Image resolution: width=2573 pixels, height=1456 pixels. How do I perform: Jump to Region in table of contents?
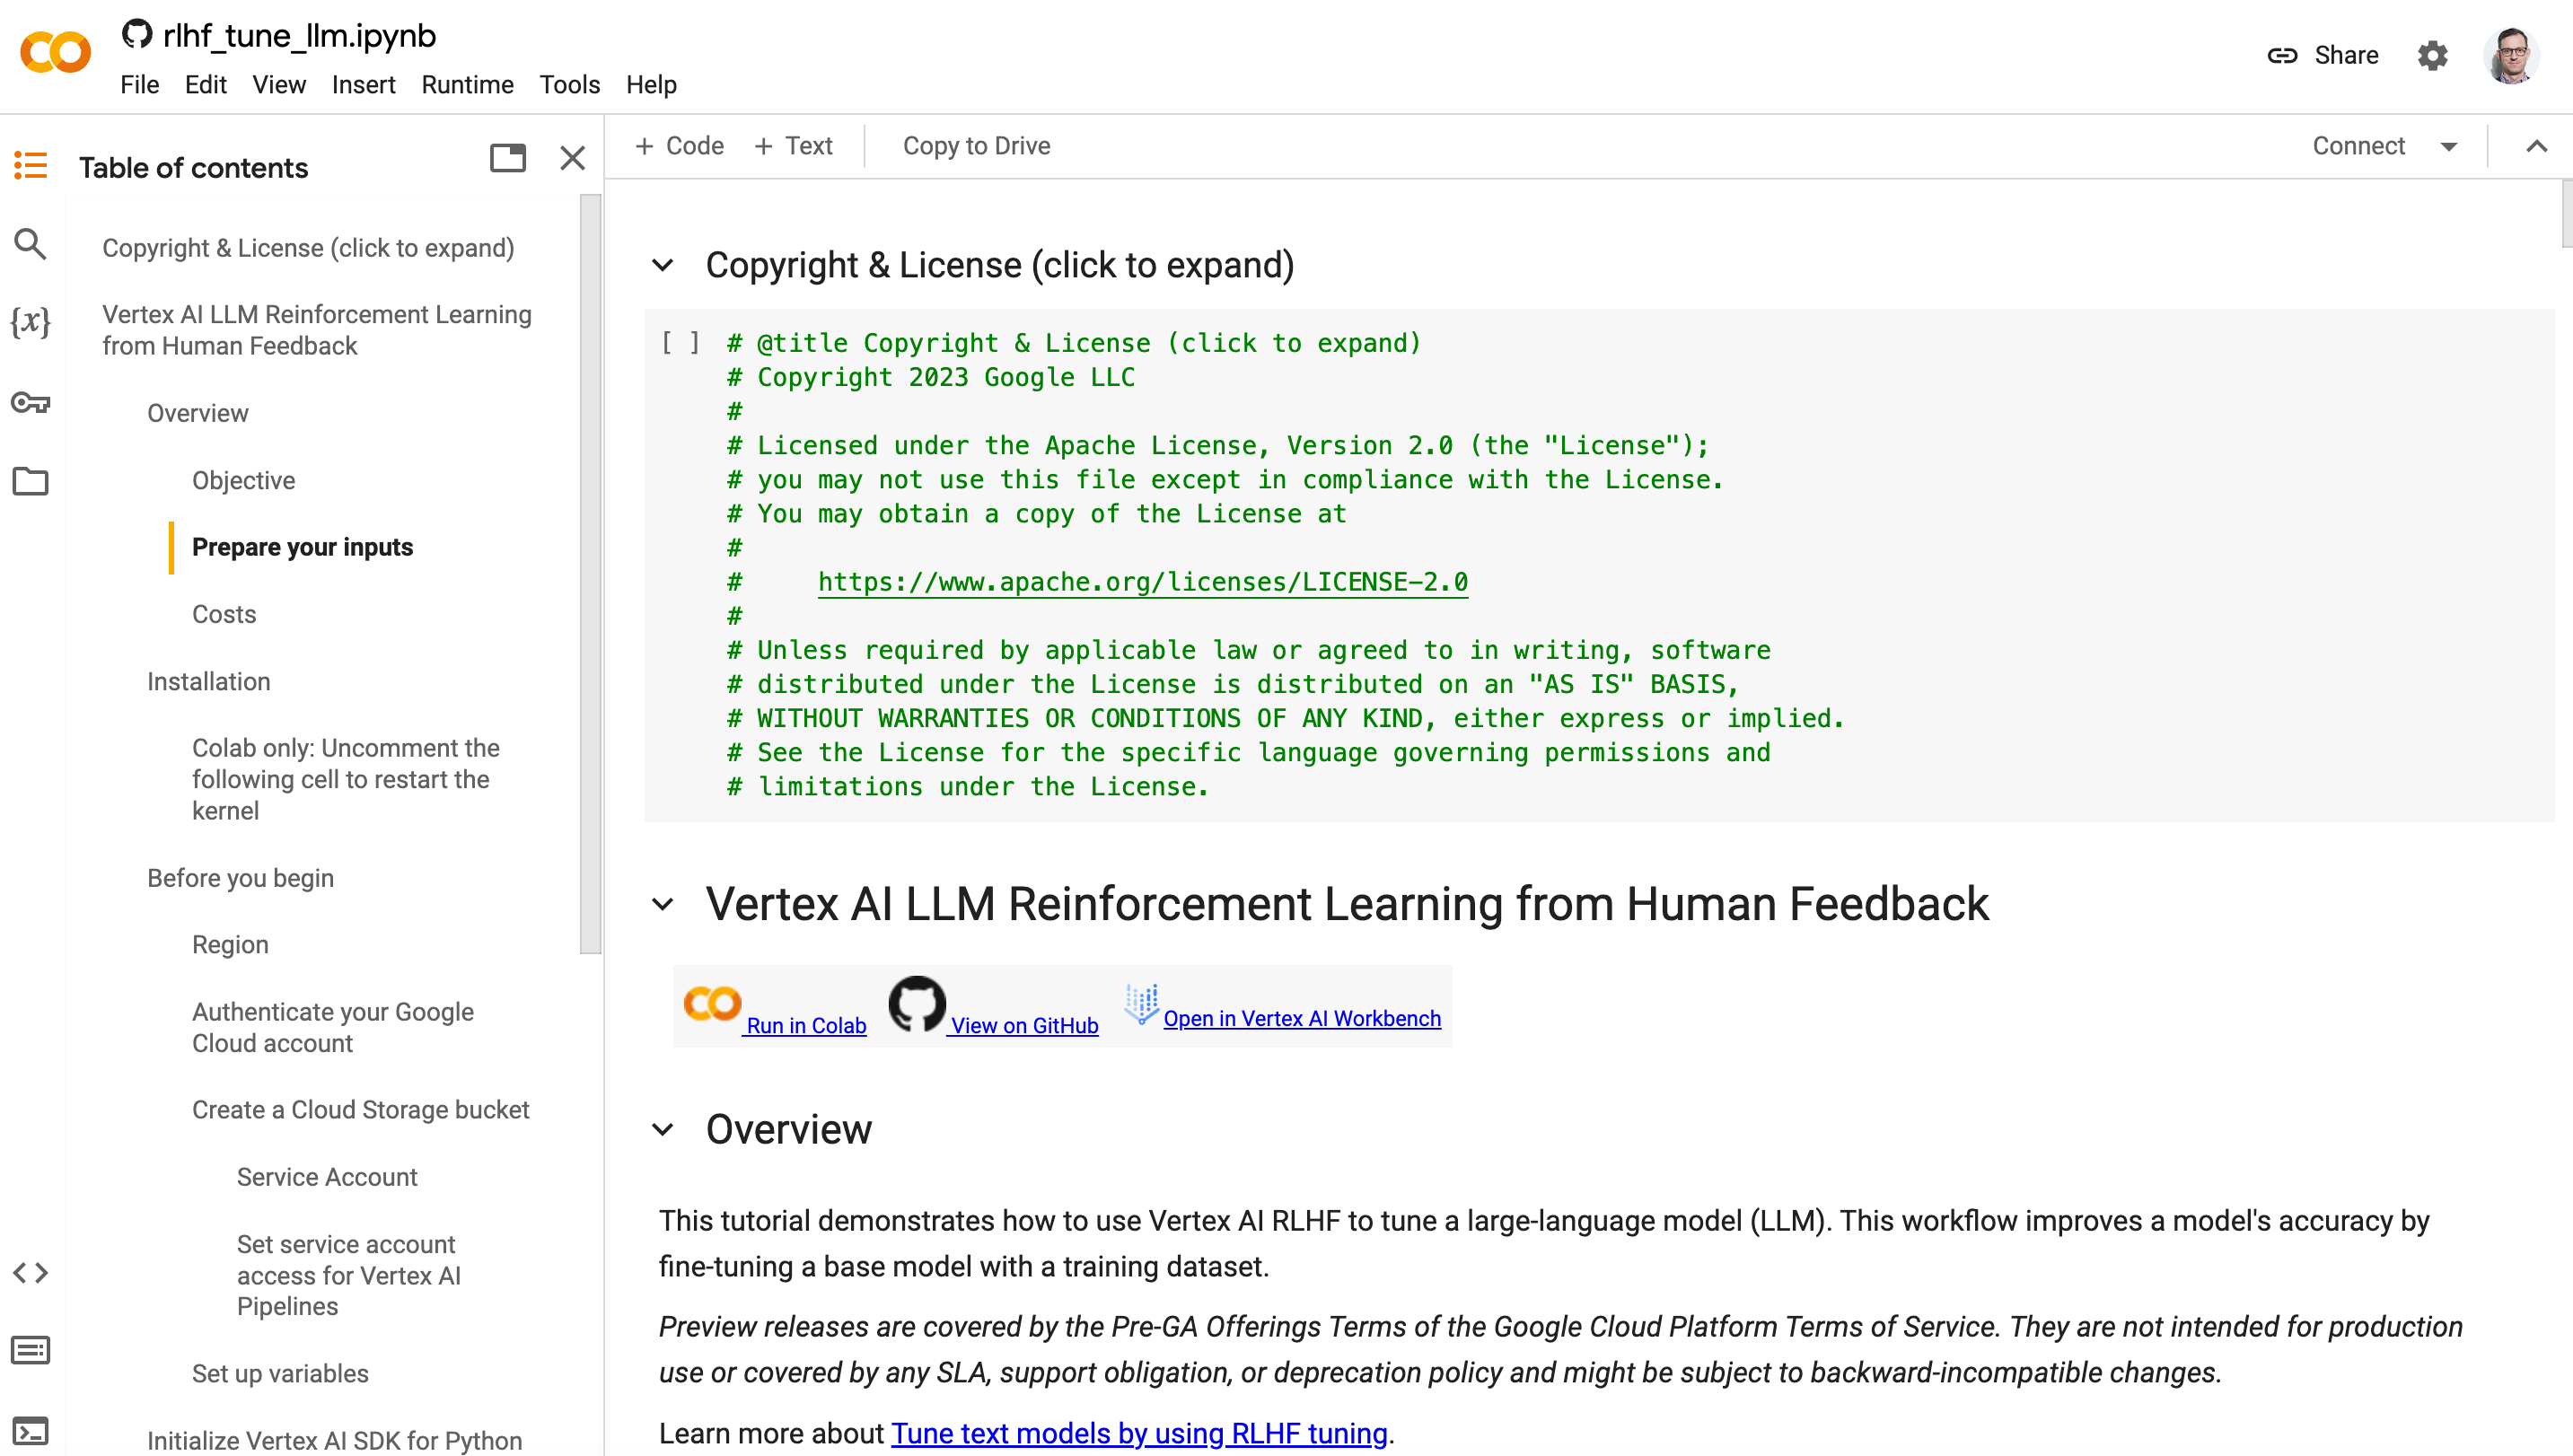(x=230, y=945)
